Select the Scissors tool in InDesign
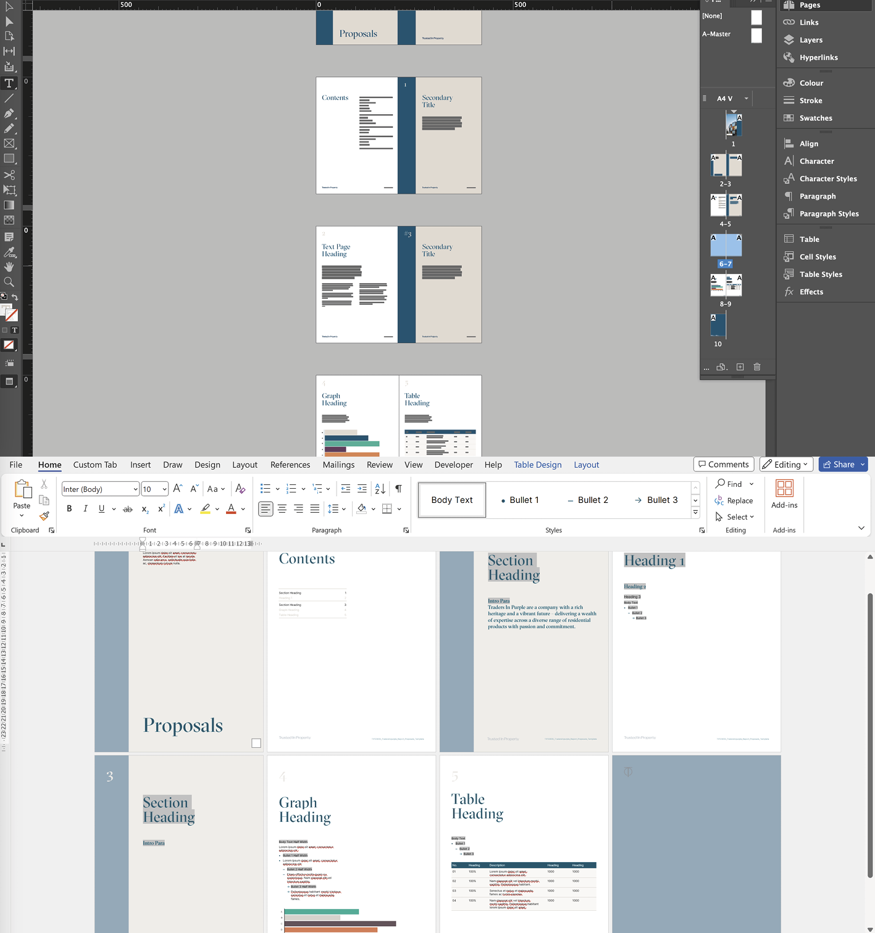875x933 pixels. pyautogui.click(x=9, y=175)
